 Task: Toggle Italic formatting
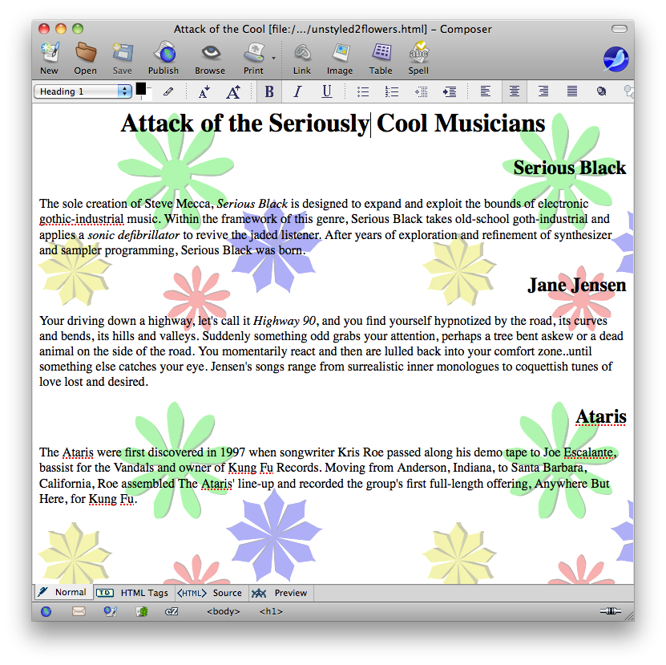297,92
